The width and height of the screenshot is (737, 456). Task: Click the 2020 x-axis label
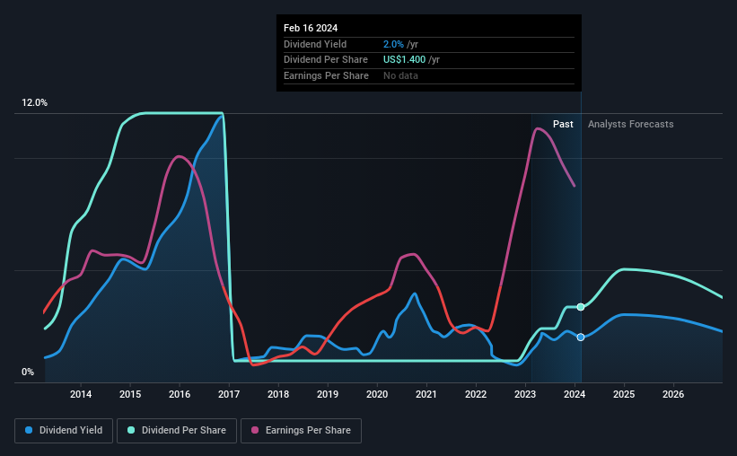click(x=377, y=394)
